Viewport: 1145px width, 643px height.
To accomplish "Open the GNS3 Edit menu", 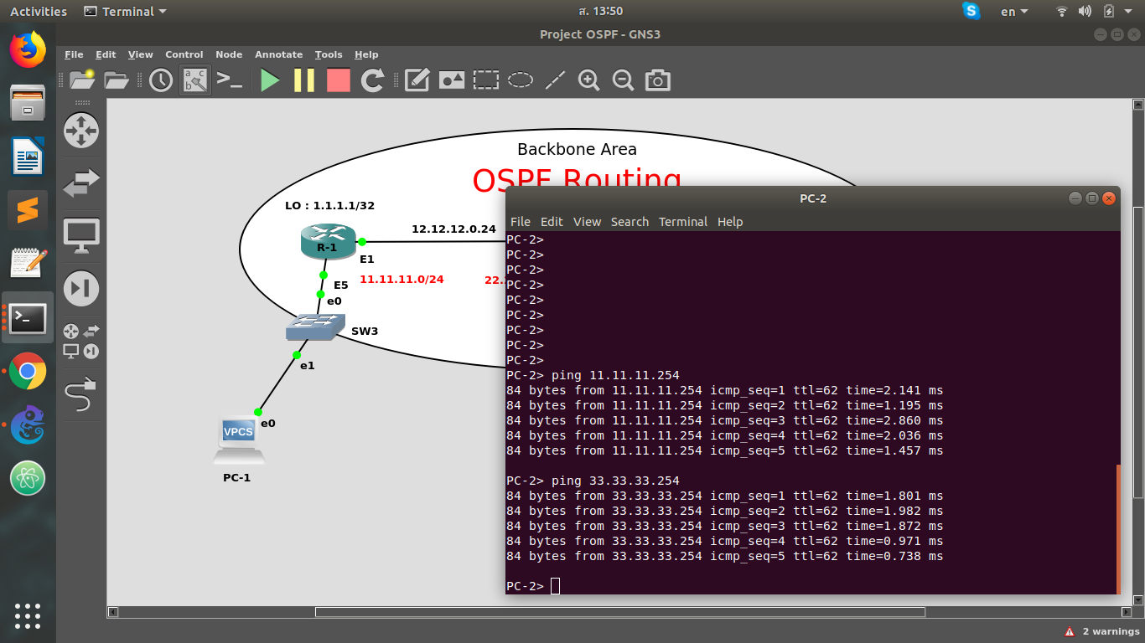I will tap(106, 54).
